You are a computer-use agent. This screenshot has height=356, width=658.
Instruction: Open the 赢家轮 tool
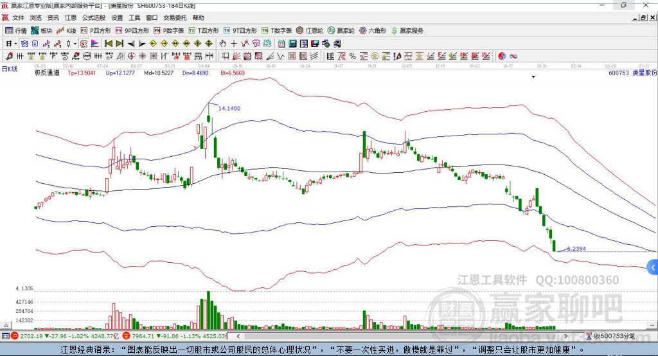[x=341, y=31]
